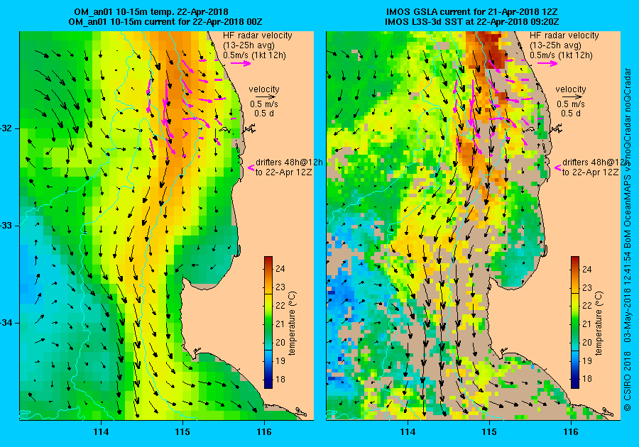
Task: Click 'velocity' legend label in OM_an01 map
Action: click(x=264, y=89)
